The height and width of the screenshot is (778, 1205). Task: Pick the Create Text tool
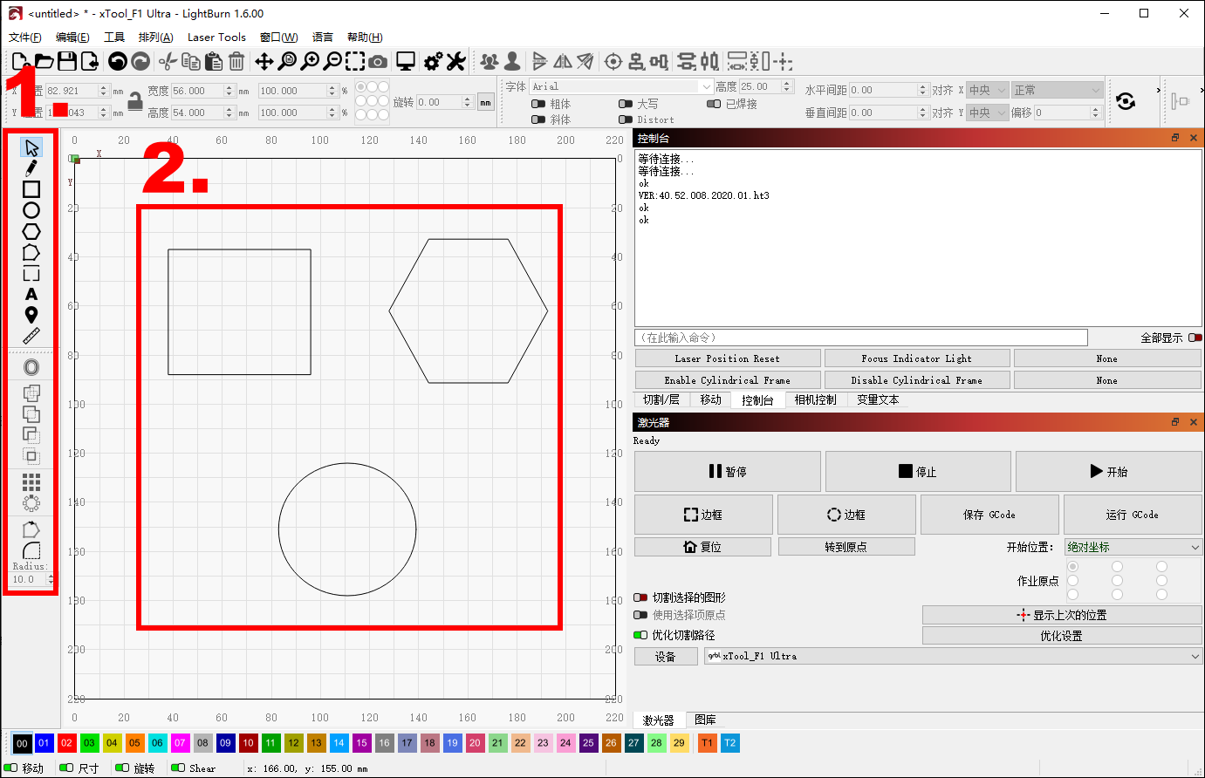[x=31, y=294]
